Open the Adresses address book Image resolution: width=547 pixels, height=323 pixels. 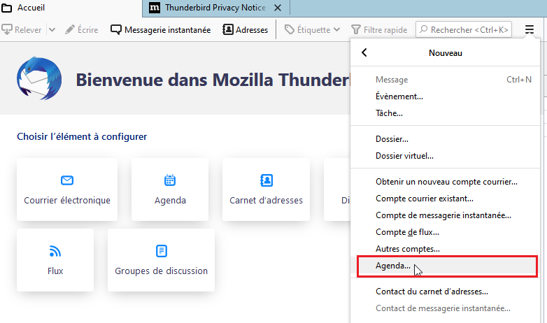click(x=245, y=30)
